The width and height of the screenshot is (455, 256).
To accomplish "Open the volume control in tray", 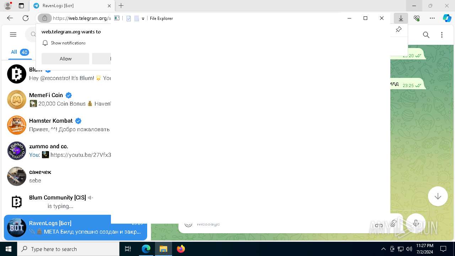I will 409,249.
